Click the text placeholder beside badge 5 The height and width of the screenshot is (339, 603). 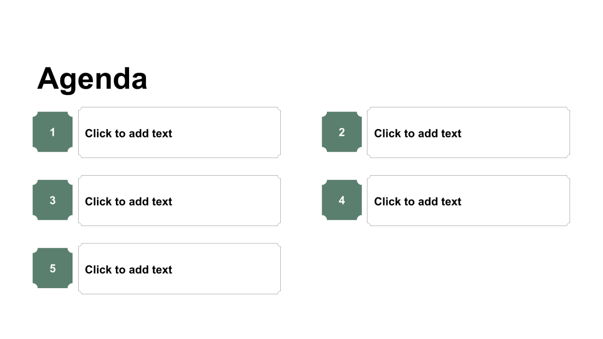tap(179, 269)
